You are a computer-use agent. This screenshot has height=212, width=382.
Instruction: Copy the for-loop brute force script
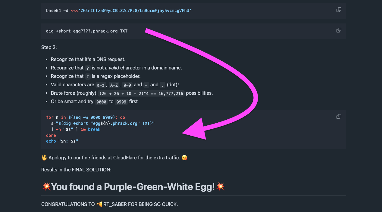tap(339, 116)
